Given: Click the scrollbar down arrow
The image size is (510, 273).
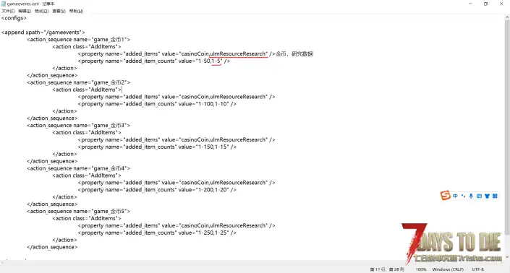Looking at the screenshot, I should coord(507,257).
